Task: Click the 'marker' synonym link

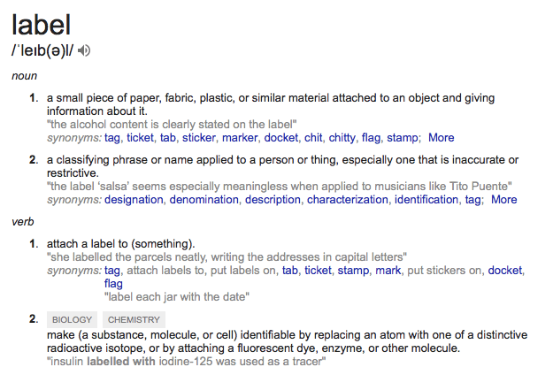Action: [x=240, y=137]
